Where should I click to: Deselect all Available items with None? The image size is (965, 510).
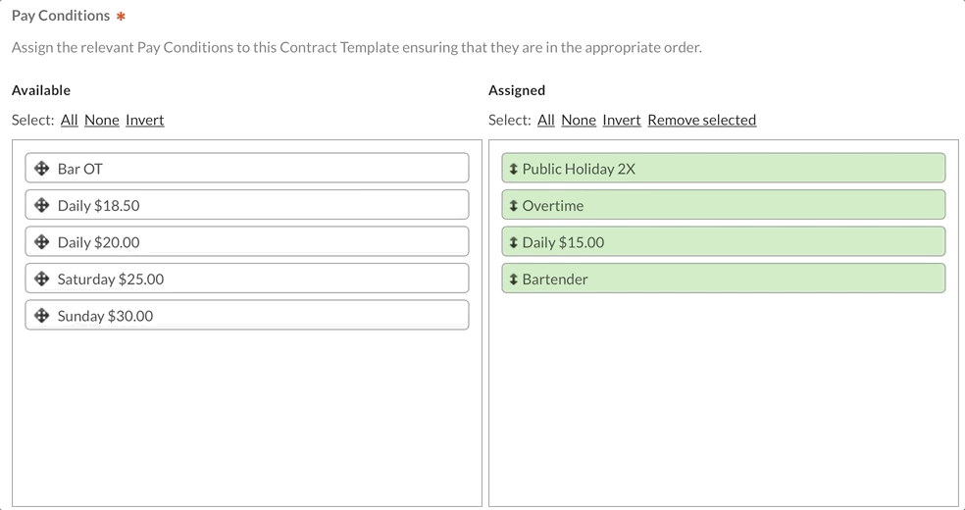pos(101,120)
